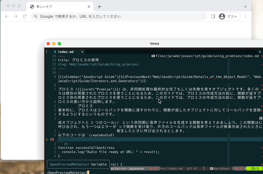
Task: Go back in the browser
Action: click(7, 16)
